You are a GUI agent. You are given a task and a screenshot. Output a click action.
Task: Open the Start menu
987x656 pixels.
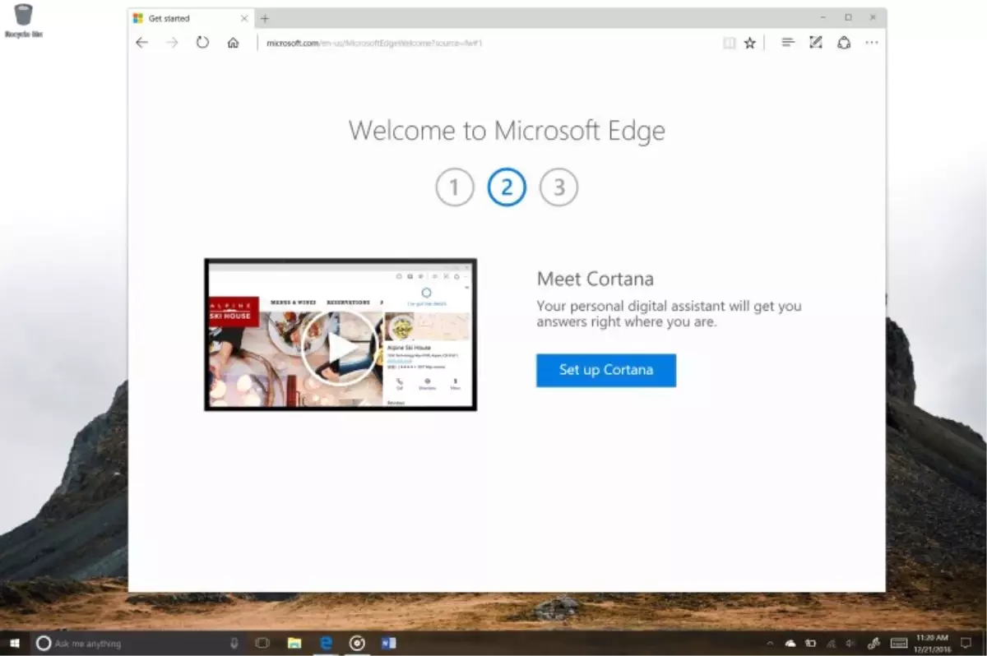(x=12, y=643)
